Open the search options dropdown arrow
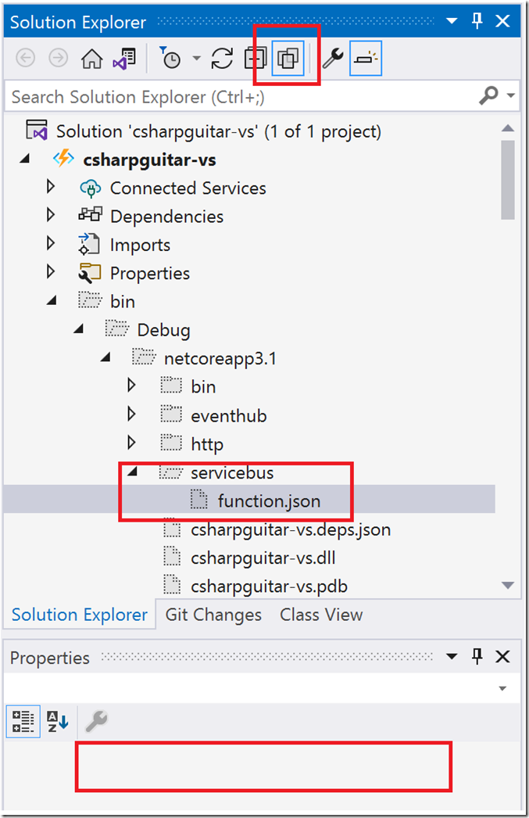The width and height of the screenshot is (529, 818). (508, 95)
